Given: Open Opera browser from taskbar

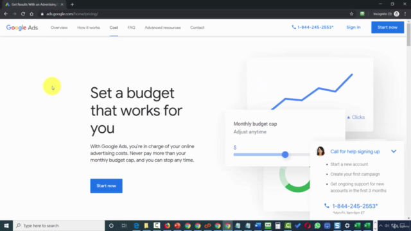Looking at the screenshot, I should (x=308, y=225).
